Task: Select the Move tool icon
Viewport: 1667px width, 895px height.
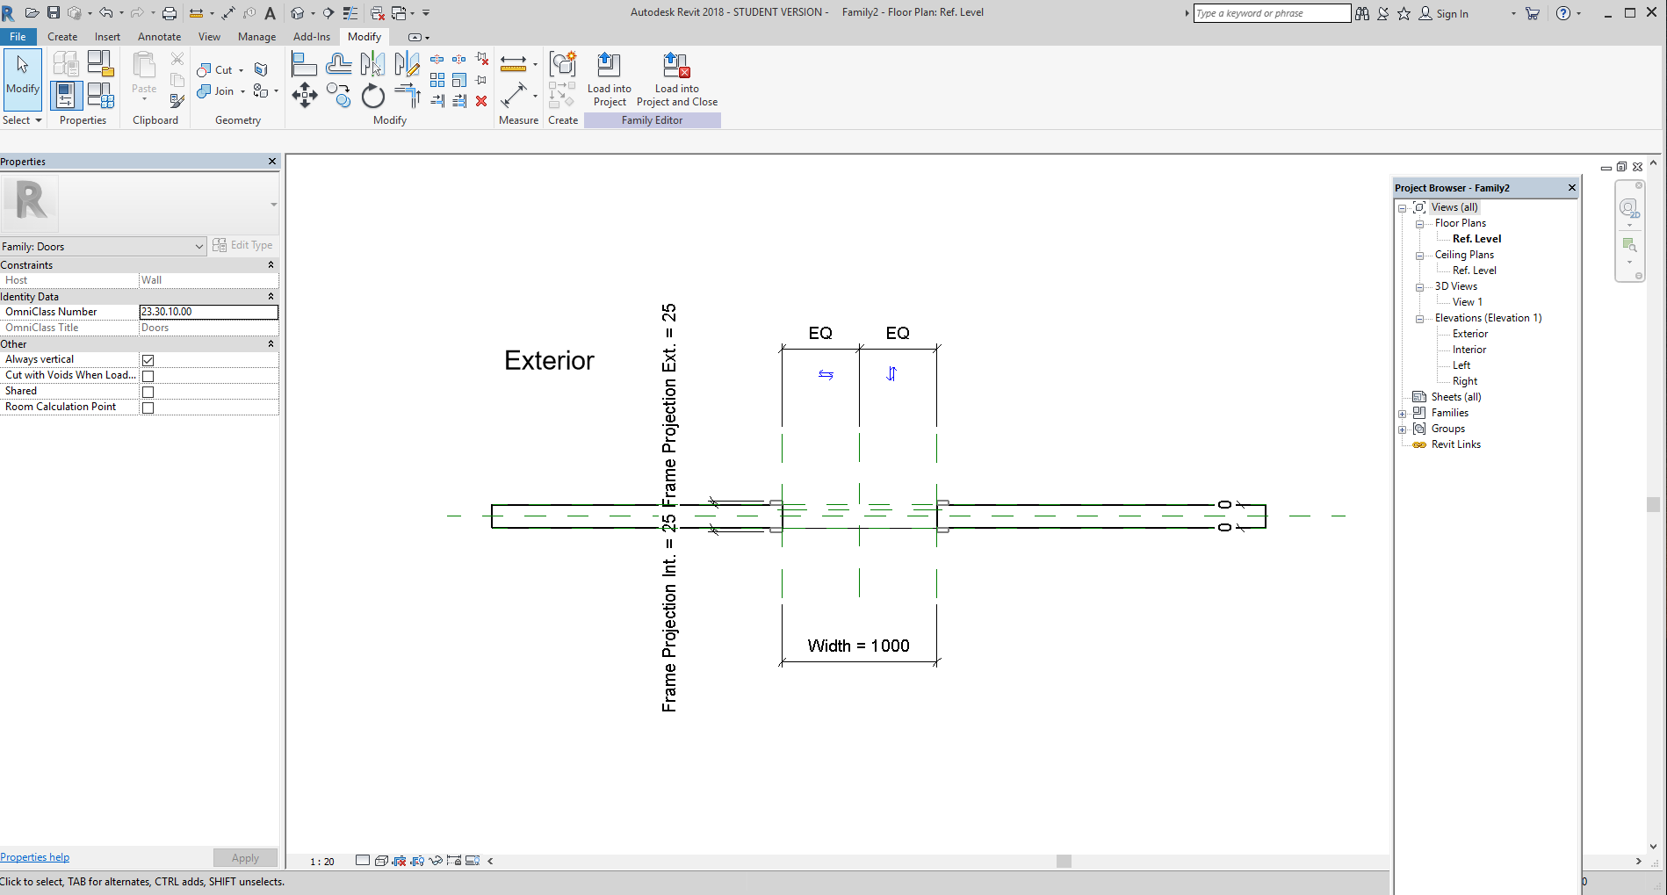Action: 304,95
